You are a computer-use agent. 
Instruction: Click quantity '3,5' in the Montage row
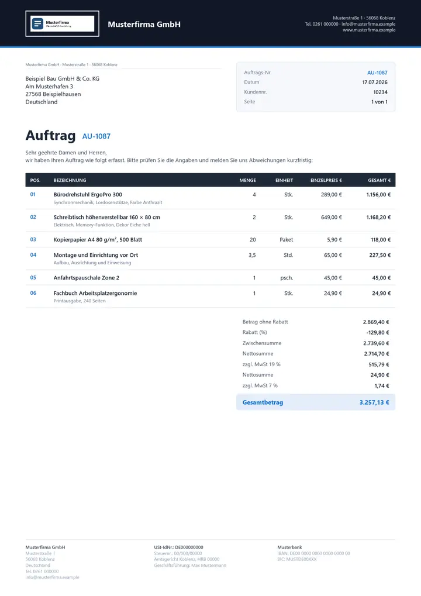pos(252,255)
